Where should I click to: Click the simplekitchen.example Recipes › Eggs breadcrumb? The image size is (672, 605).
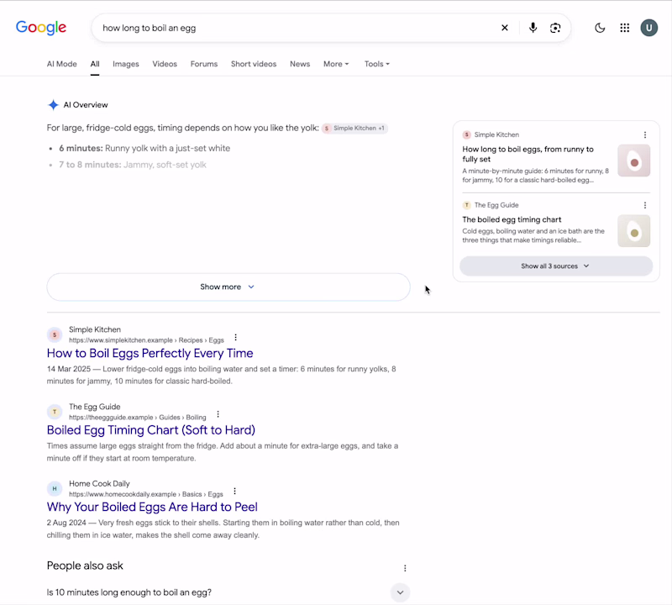pyautogui.click(x=146, y=340)
